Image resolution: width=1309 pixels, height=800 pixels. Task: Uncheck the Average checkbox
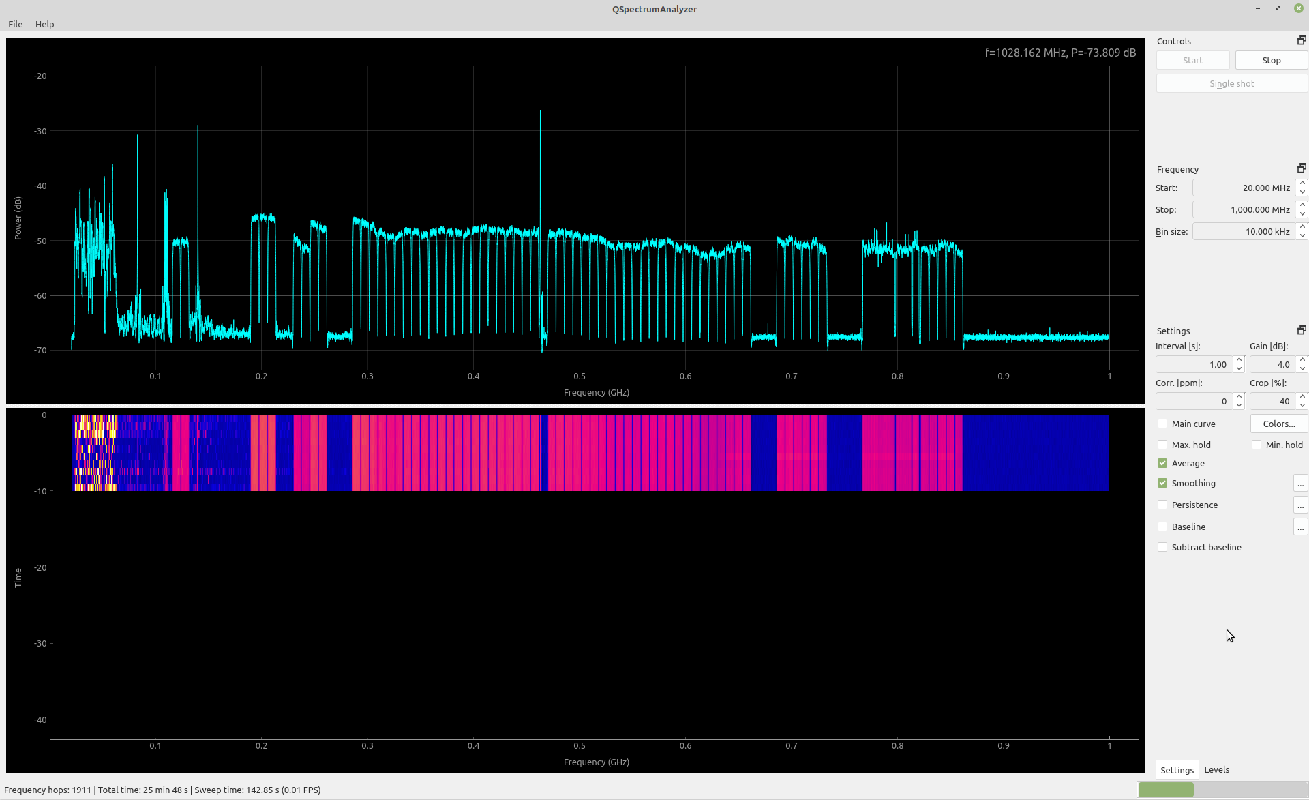pyautogui.click(x=1162, y=463)
